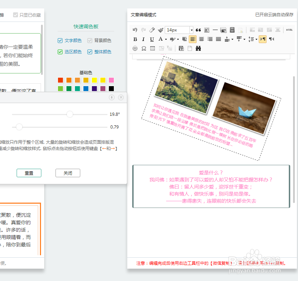This screenshot has height=281, width=298.
Task: Open the emoji picker icon
Action: [135, 48]
